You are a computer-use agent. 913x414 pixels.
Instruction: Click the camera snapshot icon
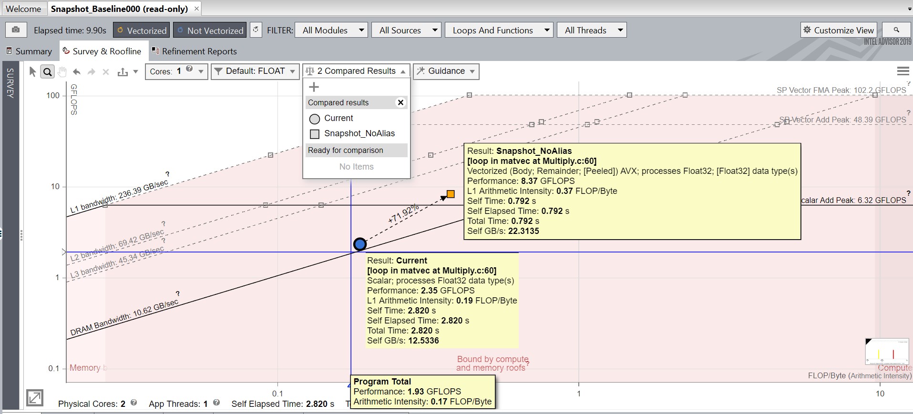point(16,30)
